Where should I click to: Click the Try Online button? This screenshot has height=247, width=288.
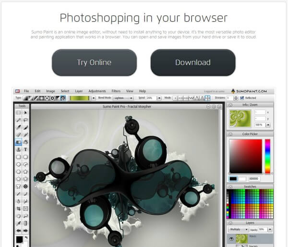(94, 62)
